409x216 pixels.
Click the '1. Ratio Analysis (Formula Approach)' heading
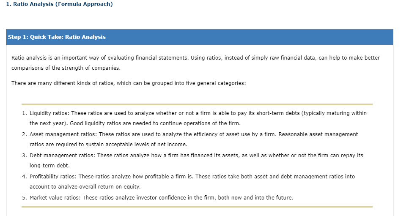coord(59,4)
